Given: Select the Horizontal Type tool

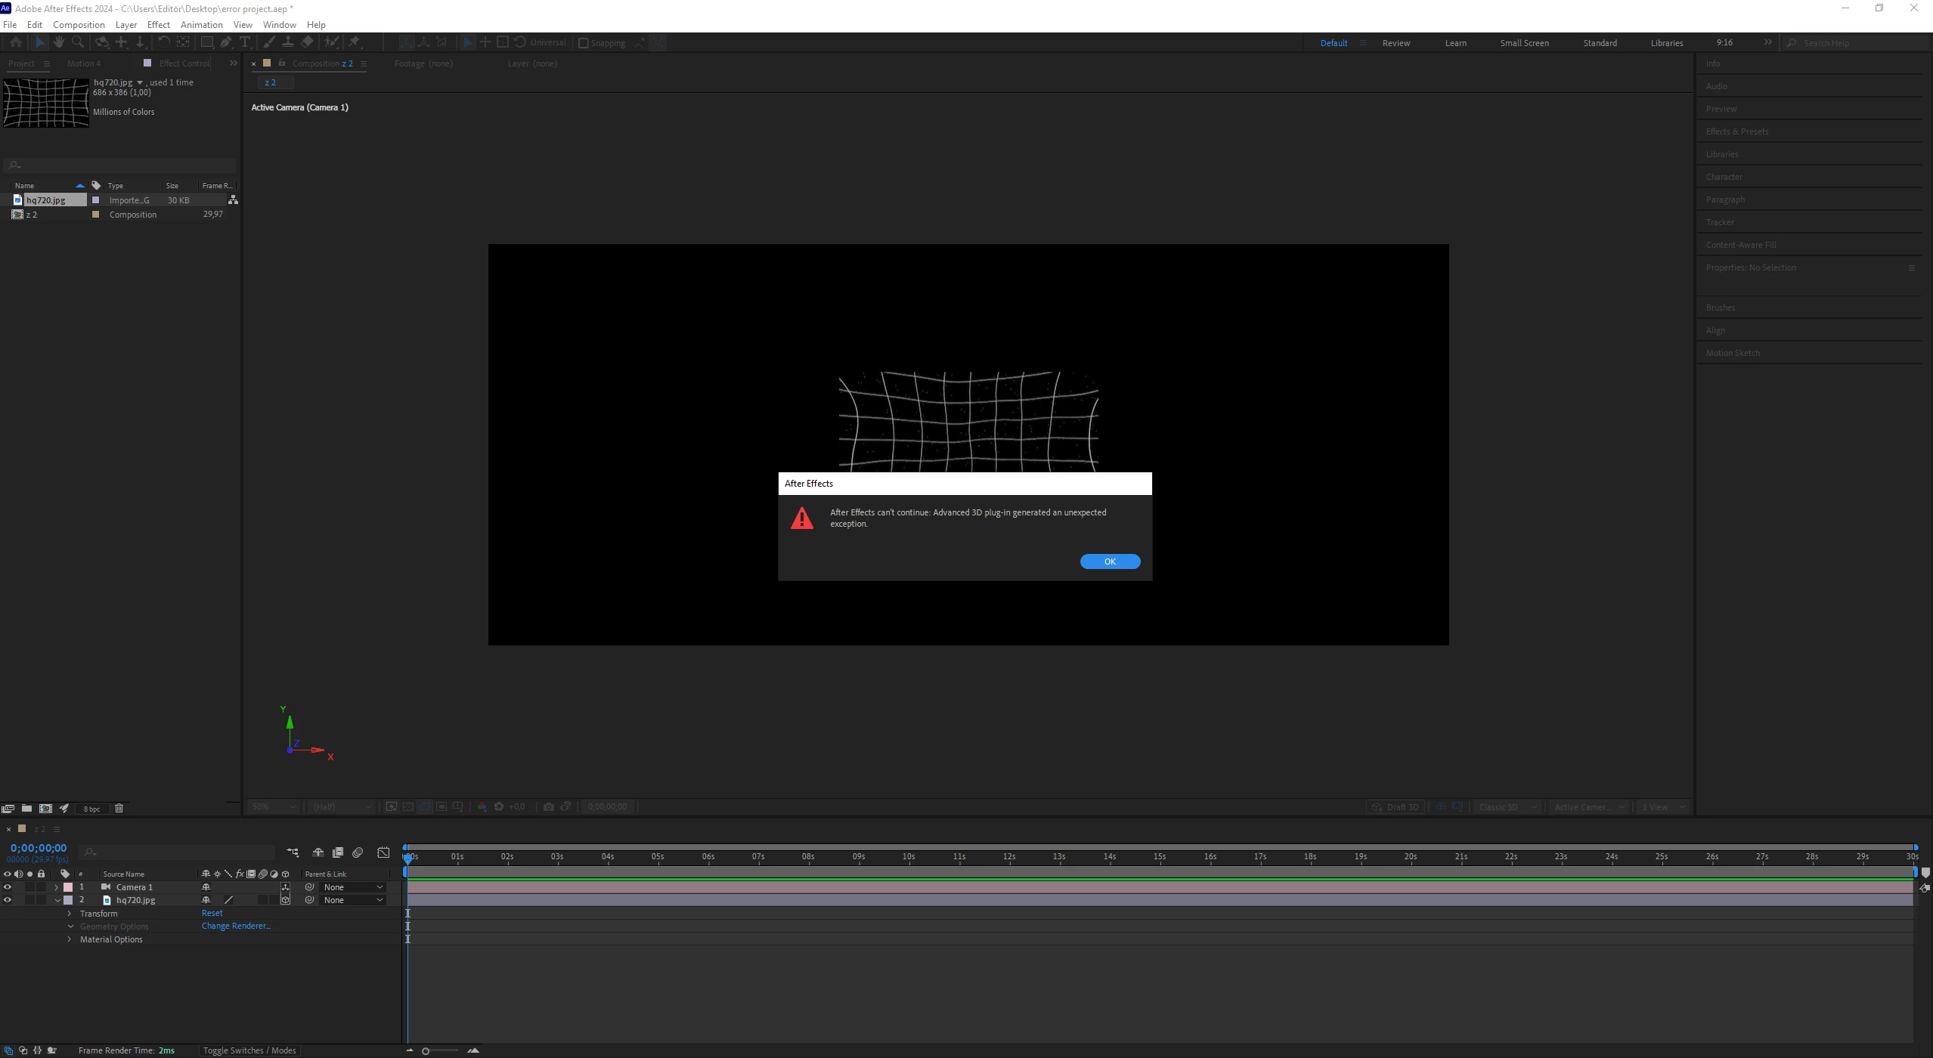Looking at the screenshot, I should click(245, 42).
